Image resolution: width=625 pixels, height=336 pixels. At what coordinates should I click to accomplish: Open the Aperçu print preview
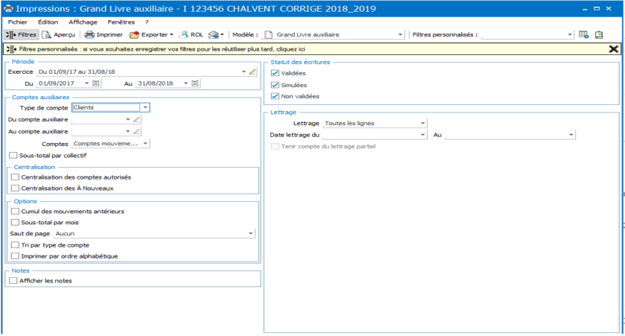[59, 35]
